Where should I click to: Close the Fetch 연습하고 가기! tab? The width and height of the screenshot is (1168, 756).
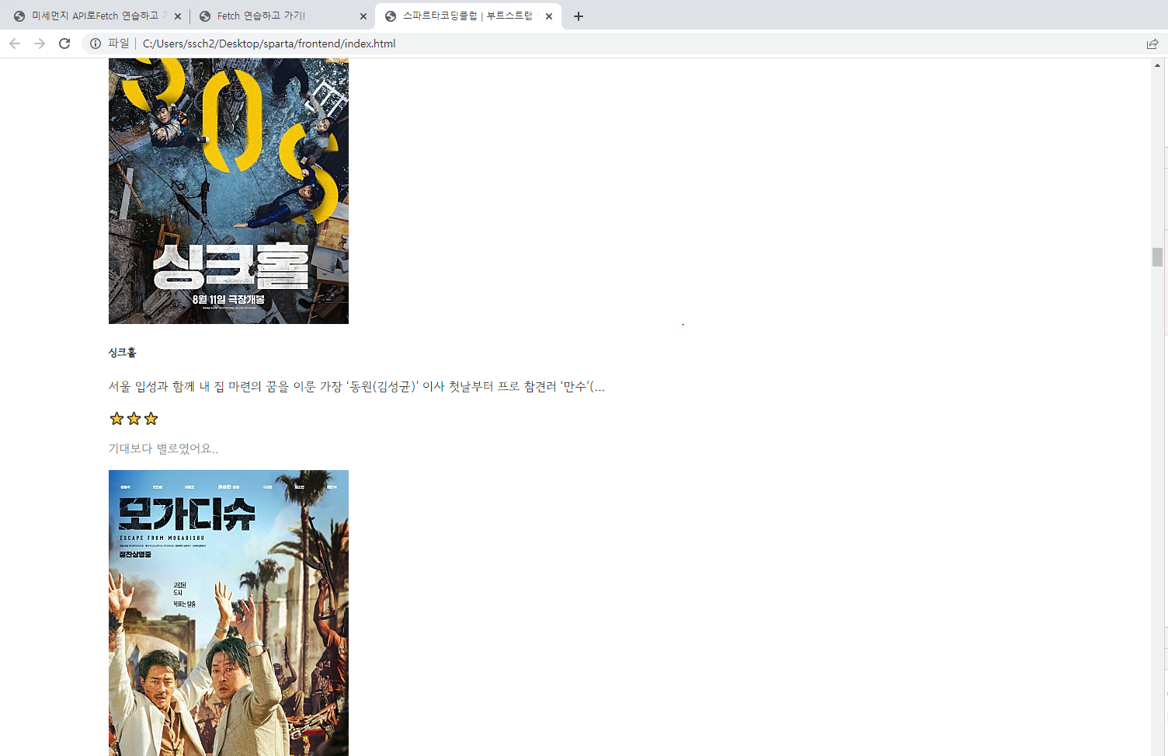click(363, 16)
